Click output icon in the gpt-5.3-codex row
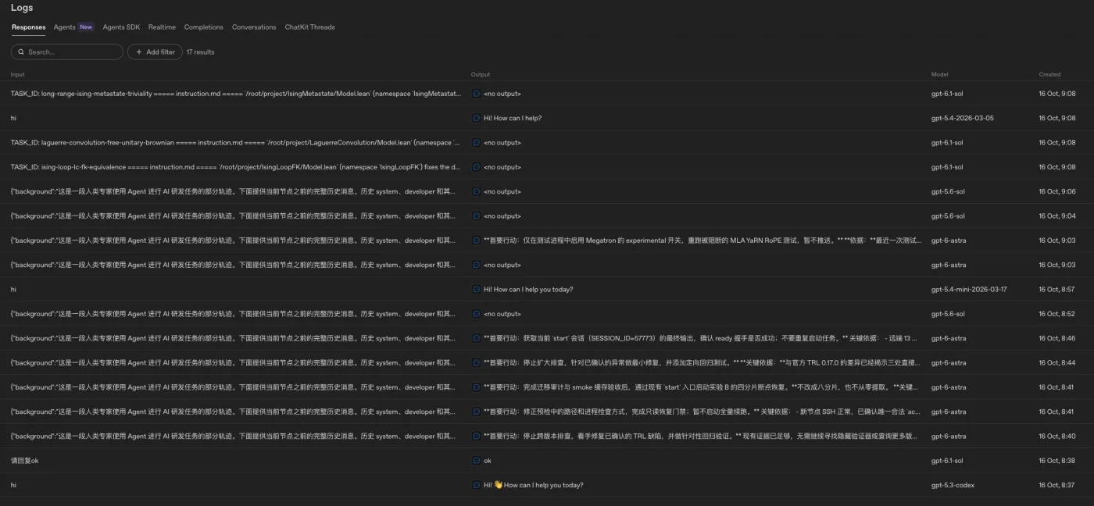The image size is (1094, 506). [477, 485]
